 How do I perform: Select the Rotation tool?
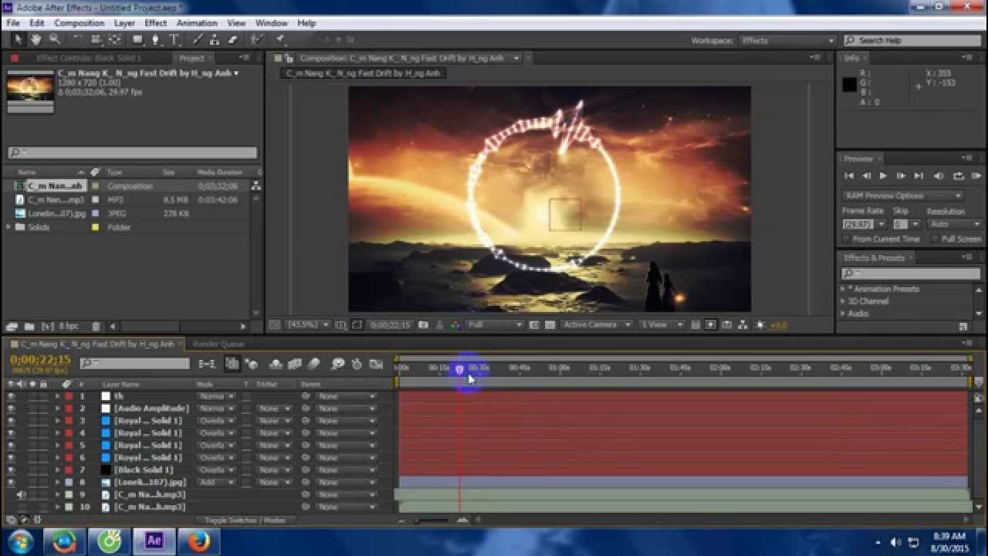click(78, 39)
